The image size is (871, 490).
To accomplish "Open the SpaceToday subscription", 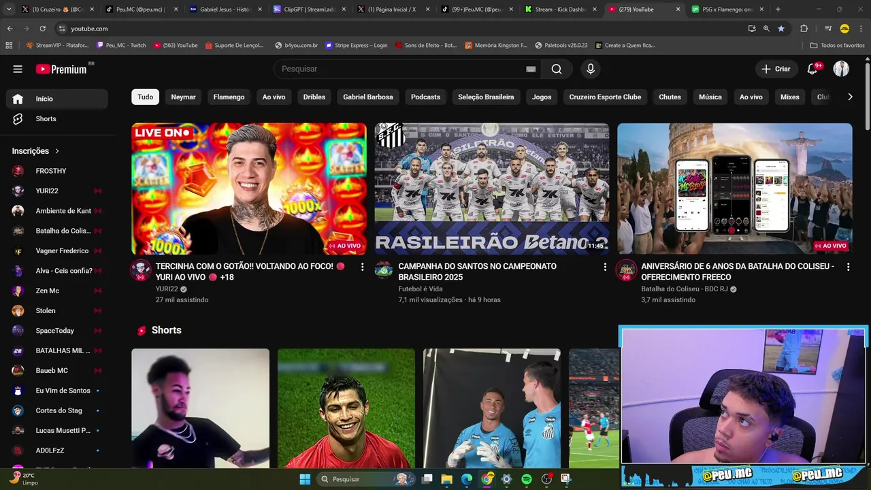I will click(57, 331).
